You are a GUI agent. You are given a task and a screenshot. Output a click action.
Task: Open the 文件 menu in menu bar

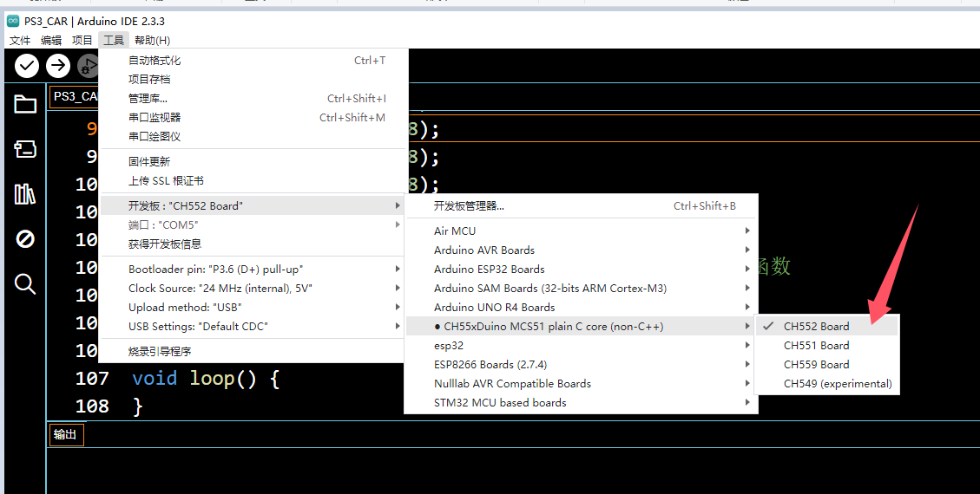coord(20,40)
